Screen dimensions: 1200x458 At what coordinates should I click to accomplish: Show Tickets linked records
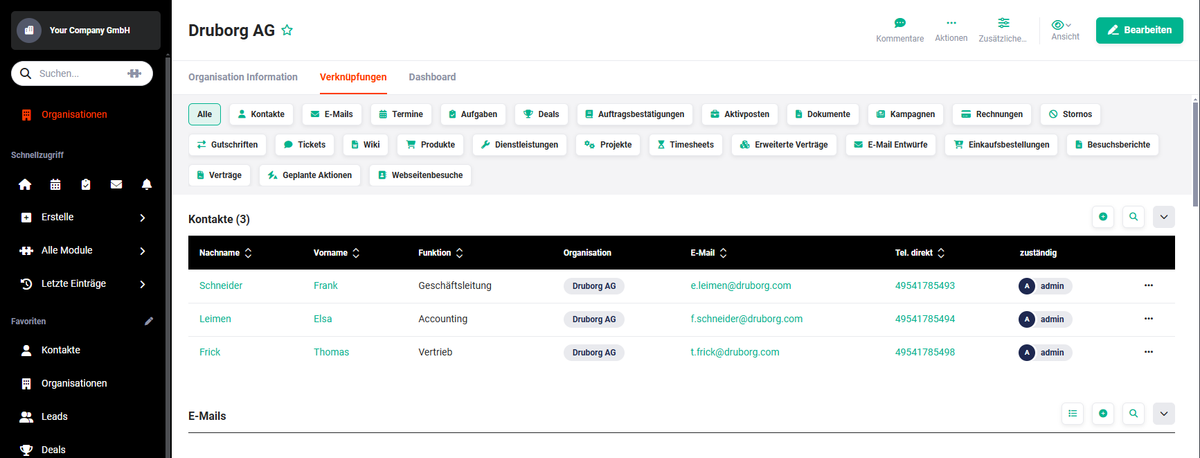tap(305, 145)
